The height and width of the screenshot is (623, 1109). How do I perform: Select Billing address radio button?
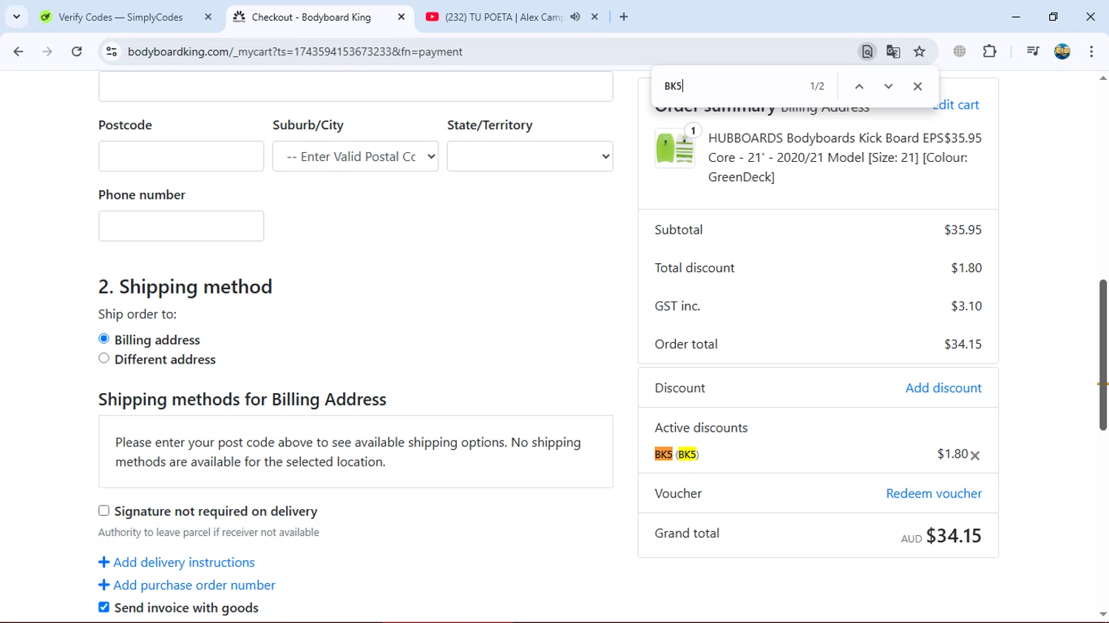104,338
